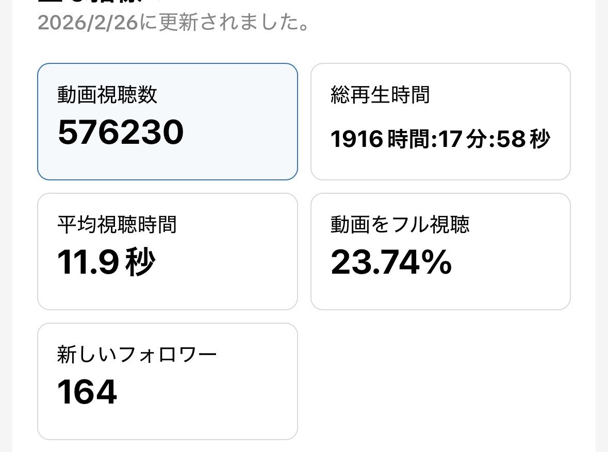Click the 総再生時間 label text

[x=380, y=95]
